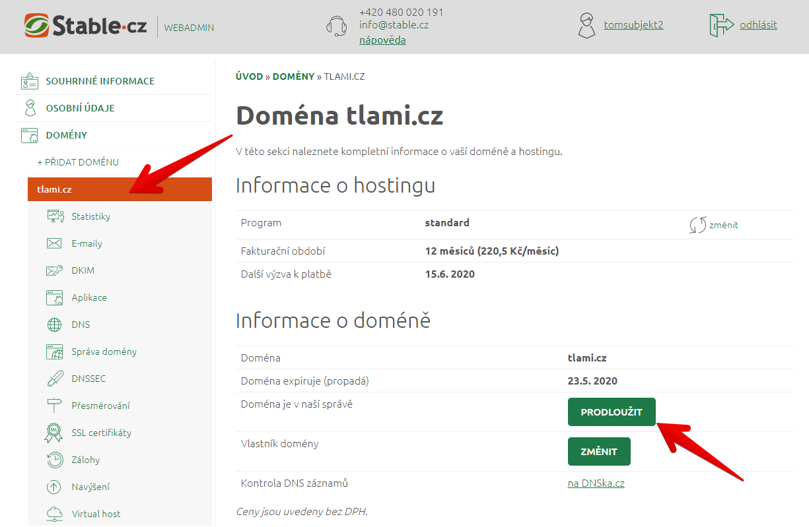Click the headset support icon

click(x=337, y=26)
